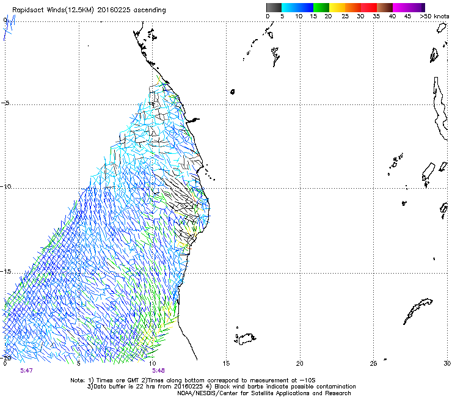The height and width of the screenshot is (397, 452).
Task: Click the '-5' latitude axis label
Action: tap(5, 103)
